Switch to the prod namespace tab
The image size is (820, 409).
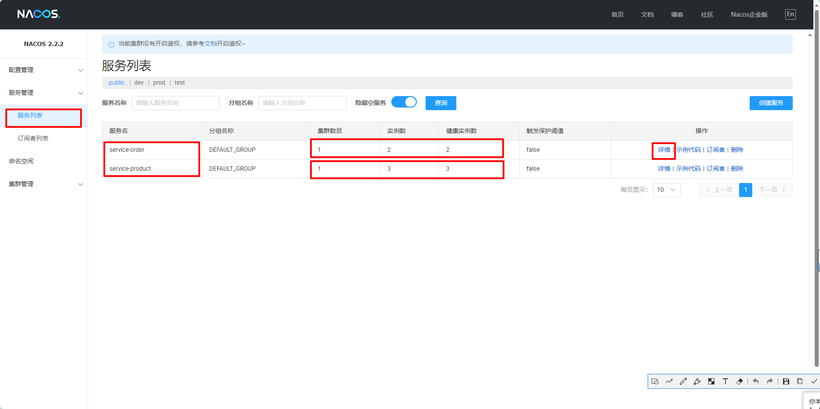click(x=159, y=83)
